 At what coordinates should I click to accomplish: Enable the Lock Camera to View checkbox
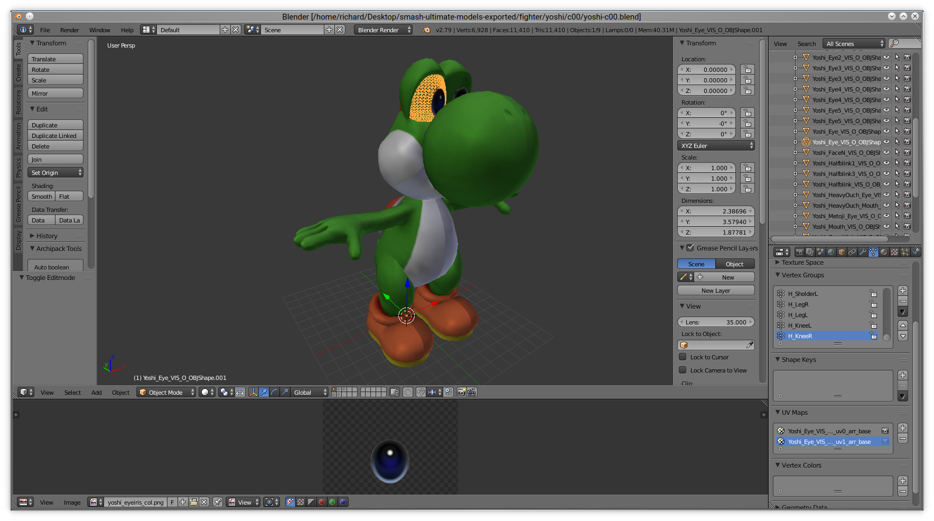click(683, 370)
